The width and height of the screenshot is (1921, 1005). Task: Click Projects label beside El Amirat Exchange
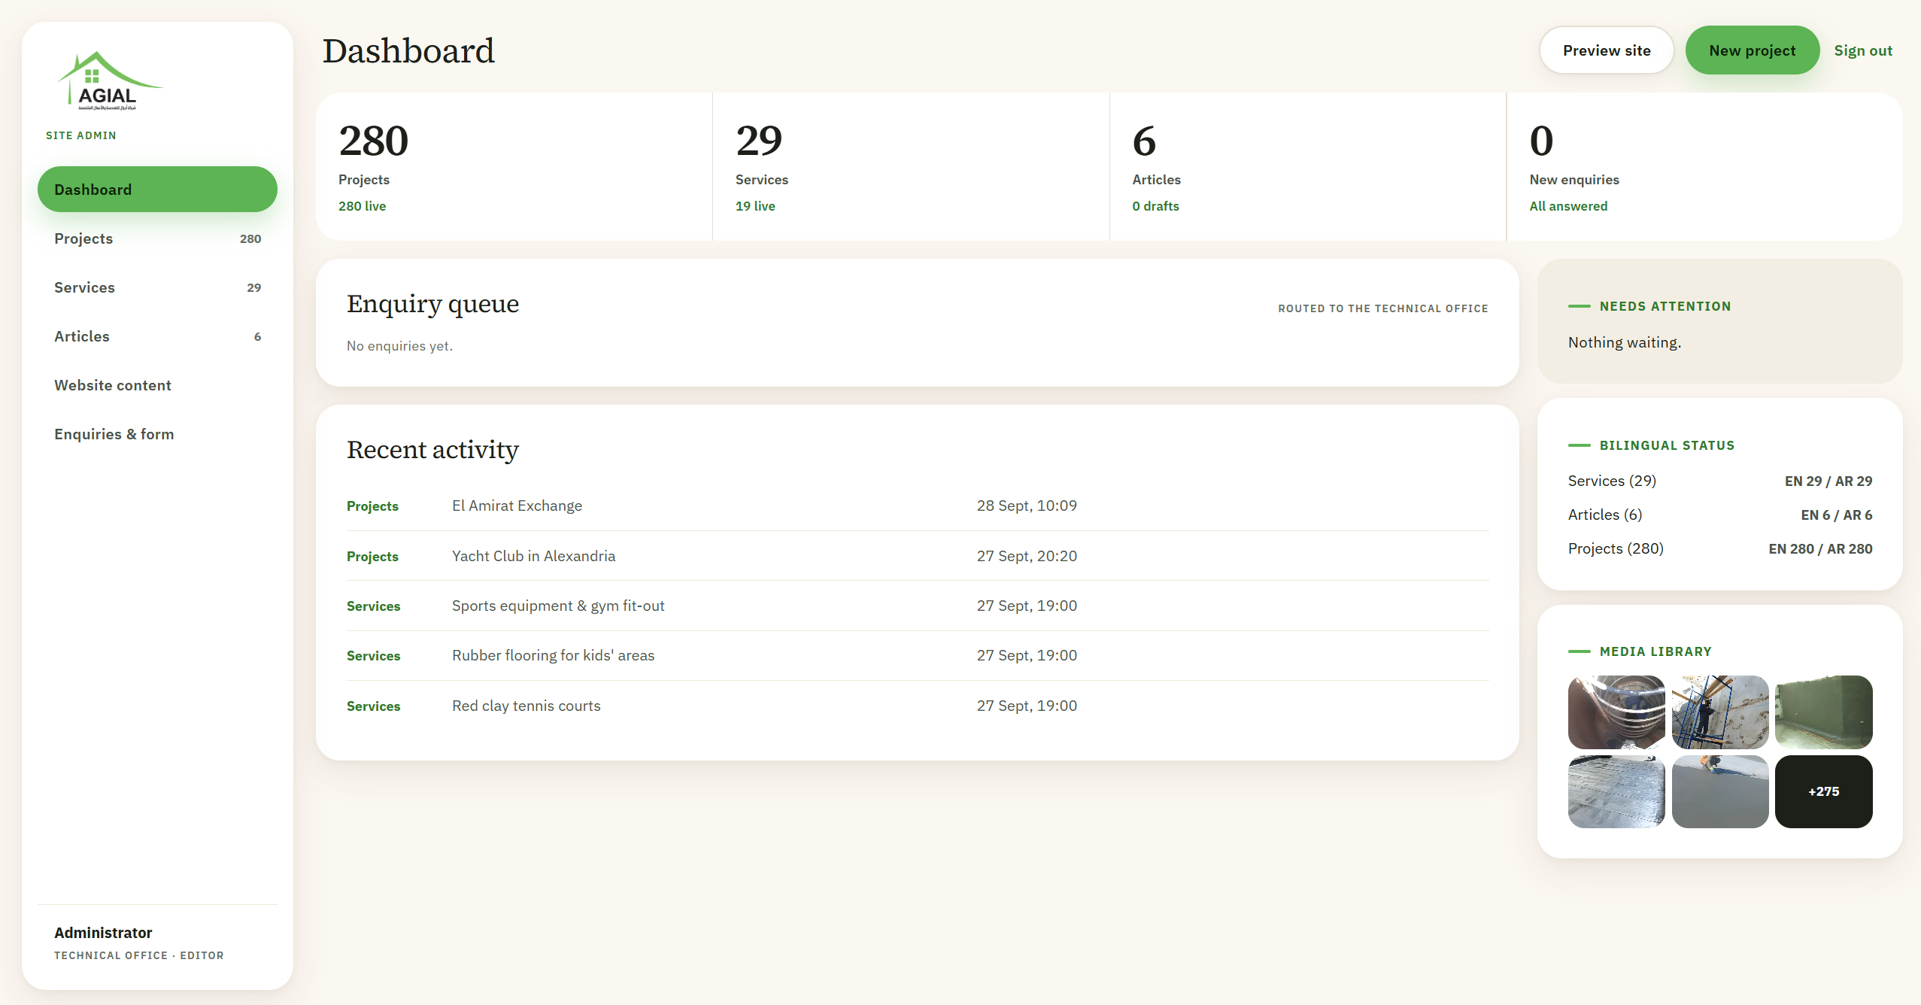(x=372, y=506)
